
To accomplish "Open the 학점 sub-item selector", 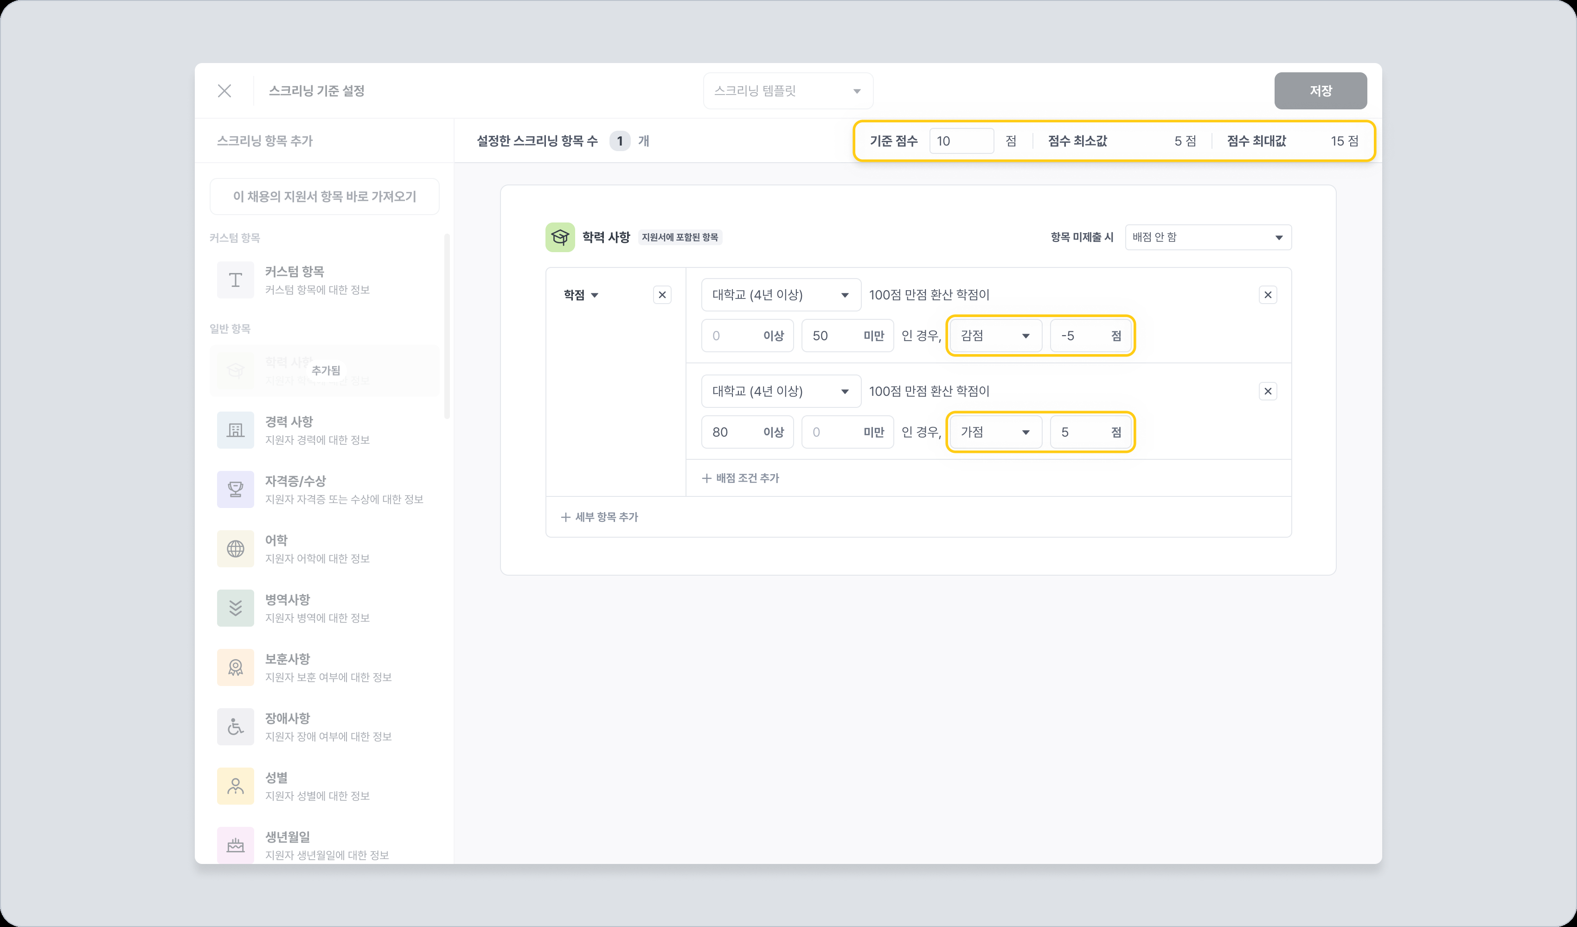I will pyautogui.click(x=581, y=295).
